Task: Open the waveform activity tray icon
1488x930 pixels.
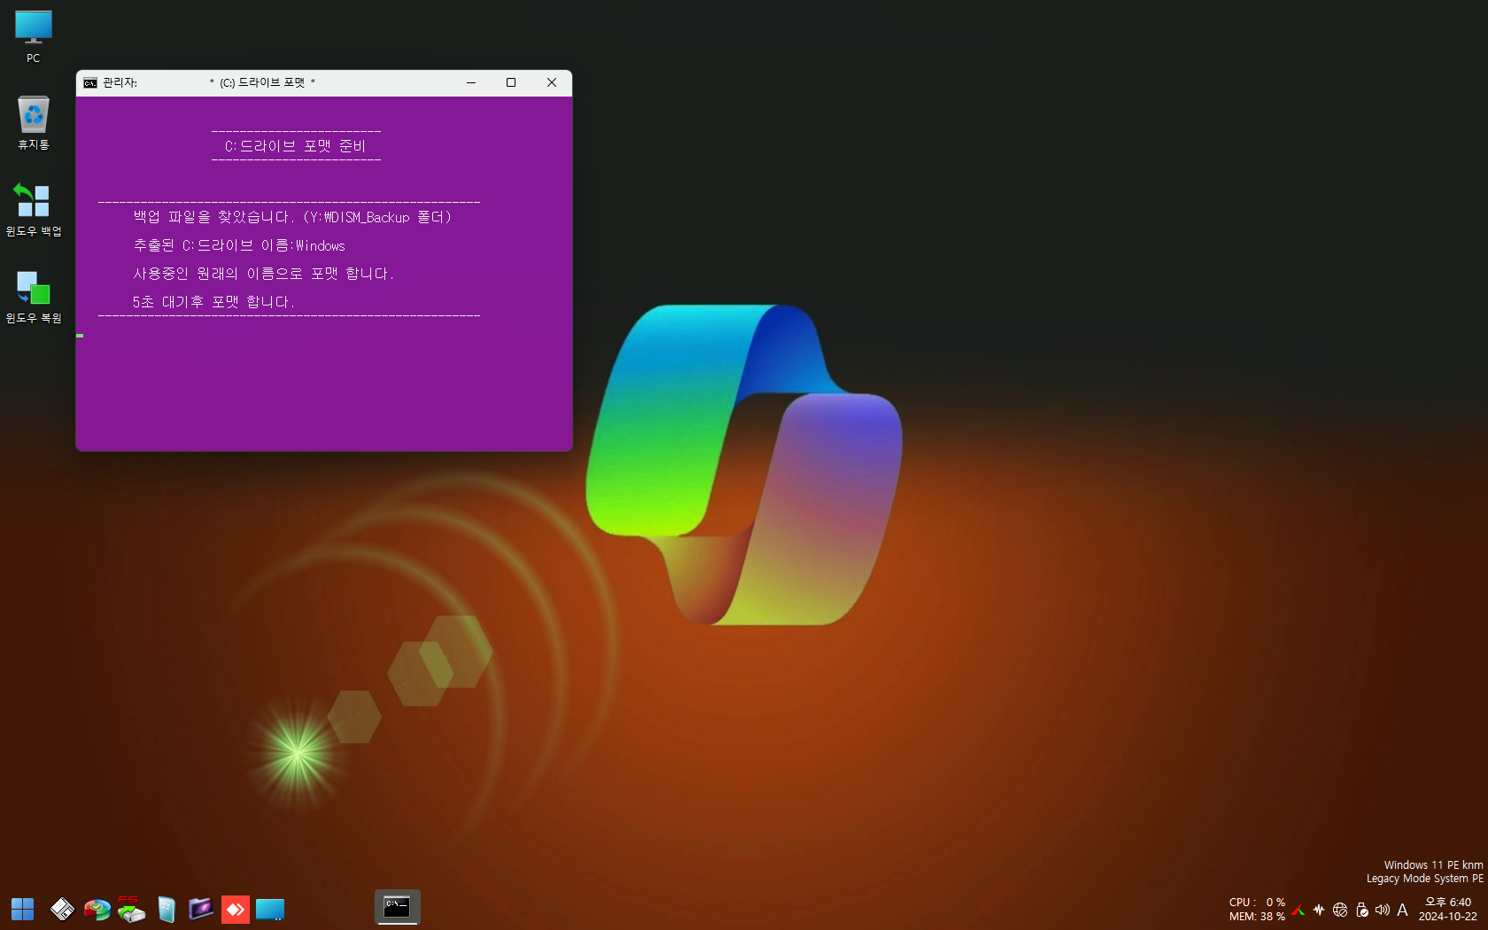Action: pos(1319,910)
